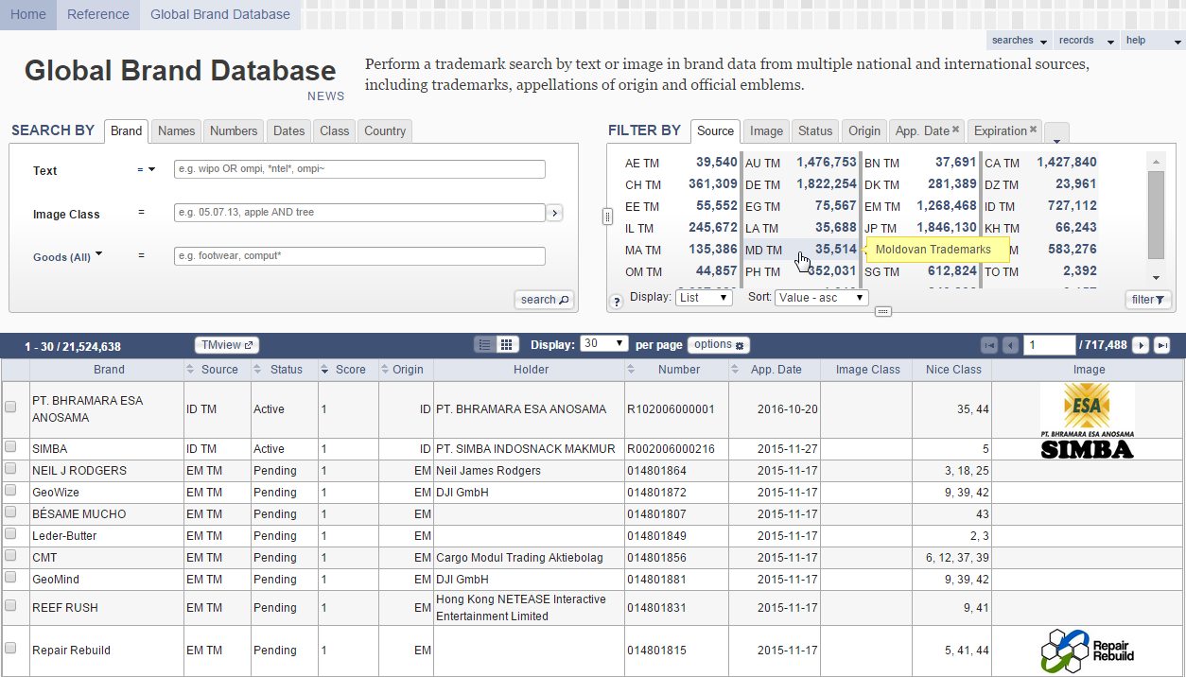Screen dimensions: 1186x677
Task: Open the TMview external link
Action: 227,345
